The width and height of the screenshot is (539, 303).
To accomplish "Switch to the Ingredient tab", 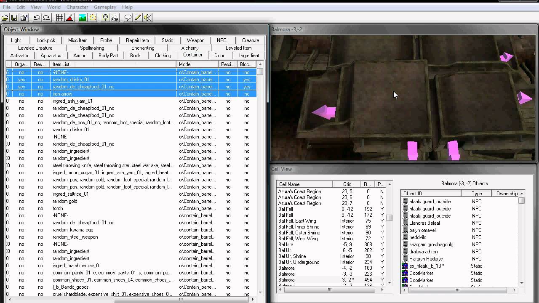I will 249,56.
